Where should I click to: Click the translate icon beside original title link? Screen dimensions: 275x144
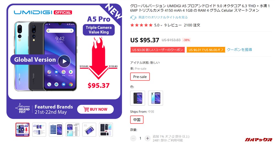click(133, 17)
